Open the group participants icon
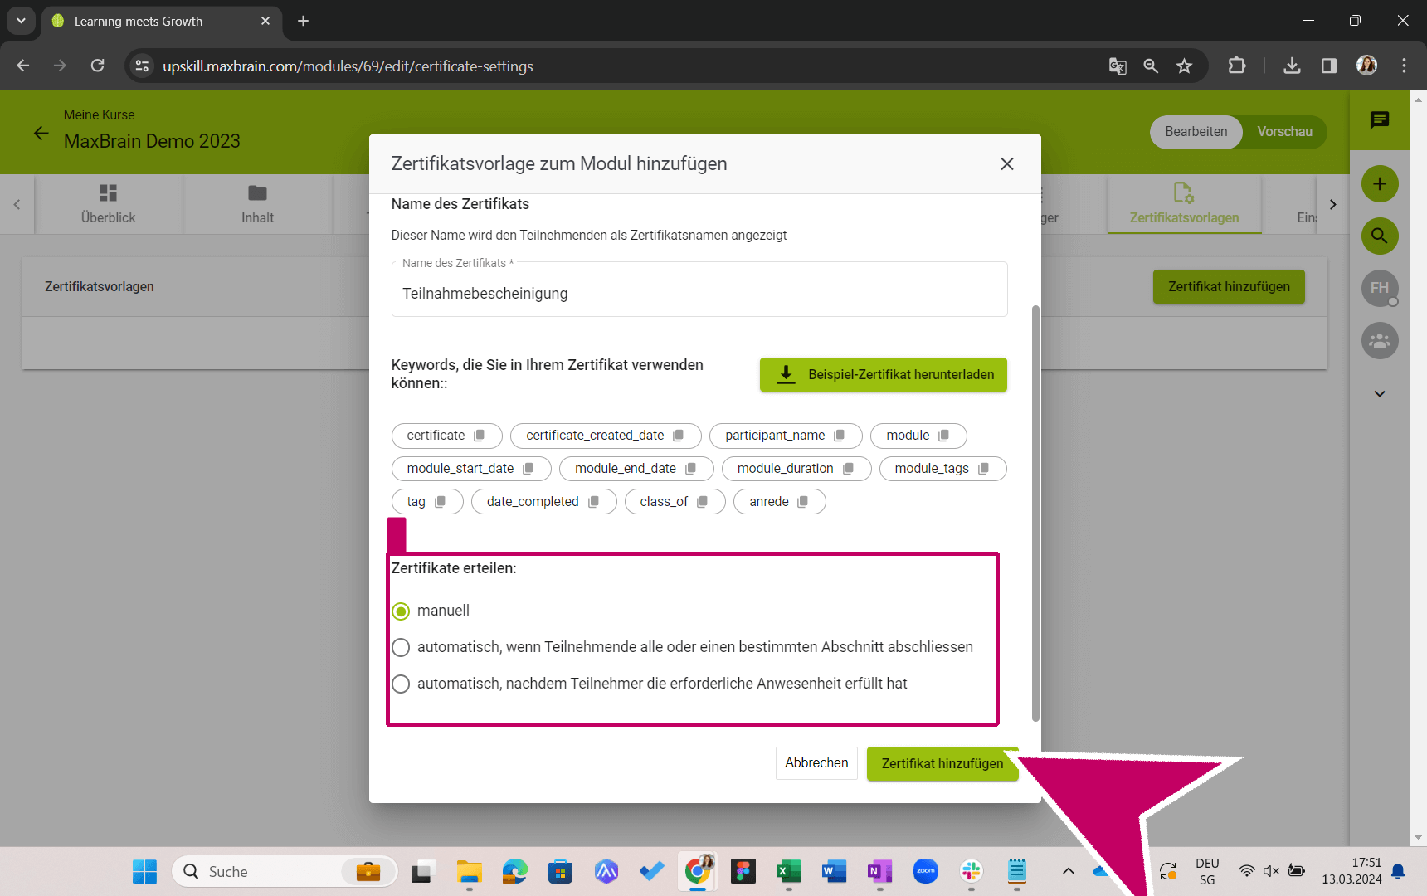Image resolution: width=1427 pixels, height=896 pixels. [x=1380, y=341]
